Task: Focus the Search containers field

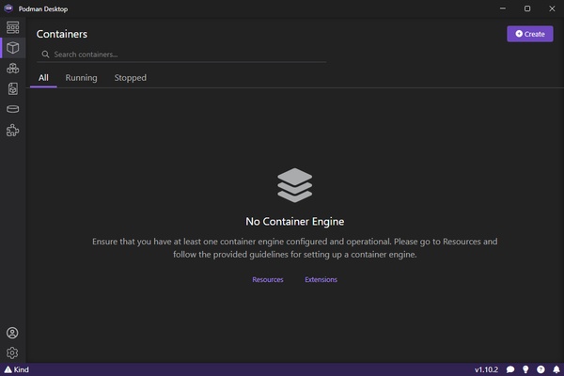Action: tap(181, 55)
